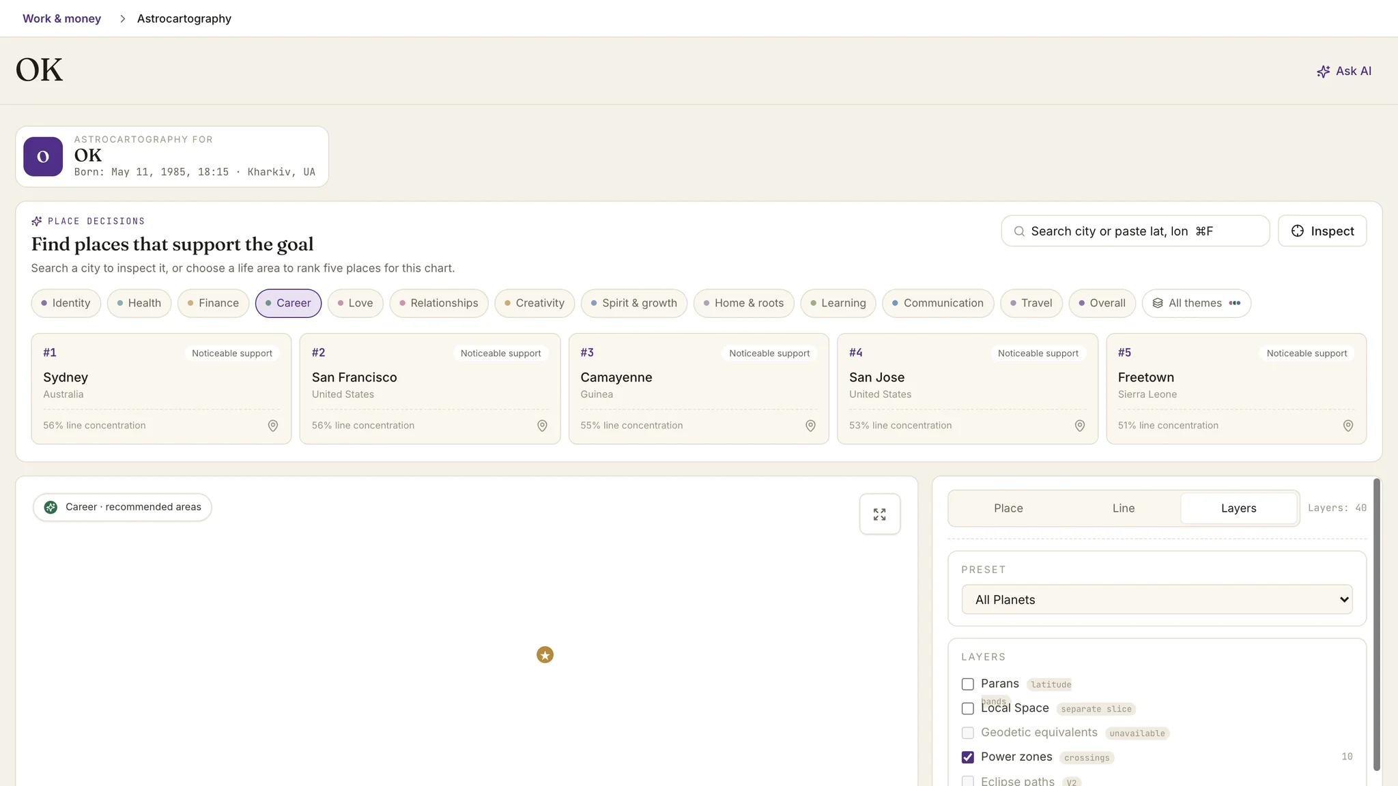
Task: Click the purple O avatar icon
Action: tap(43, 157)
